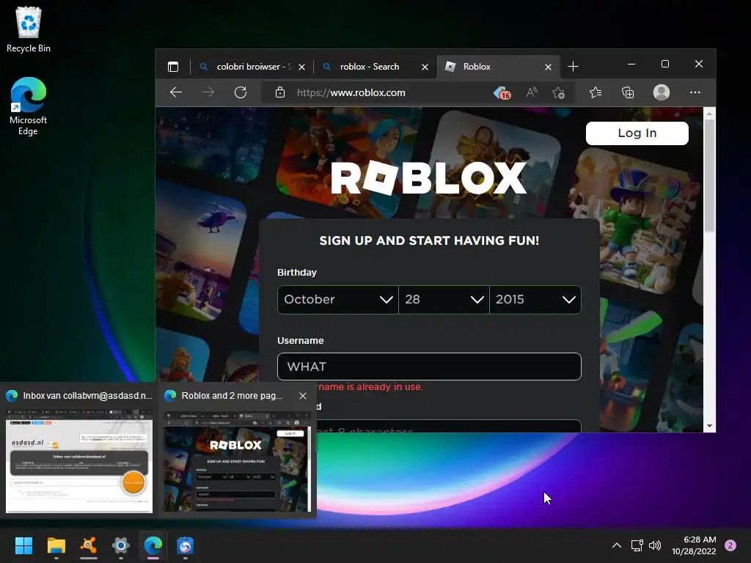Close the colobri broiwser tab
Screen dimensions: 751x563
coord(301,67)
